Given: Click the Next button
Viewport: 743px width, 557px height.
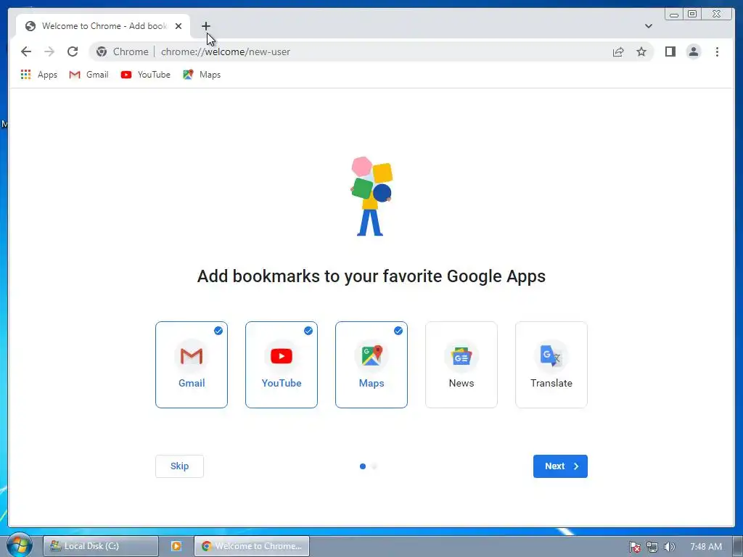Looking at the screenshot, I should (x=560, y=466).
